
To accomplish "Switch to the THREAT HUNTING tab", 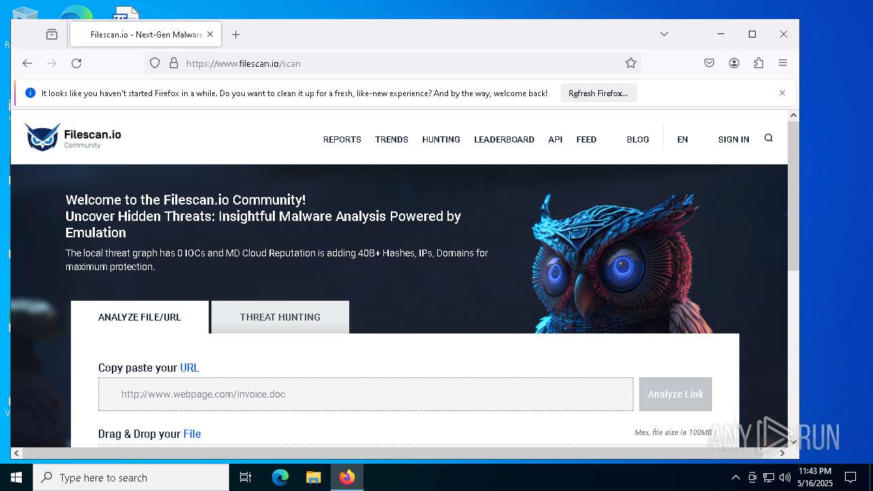I will pyautogui.click(x=280, y=317).
